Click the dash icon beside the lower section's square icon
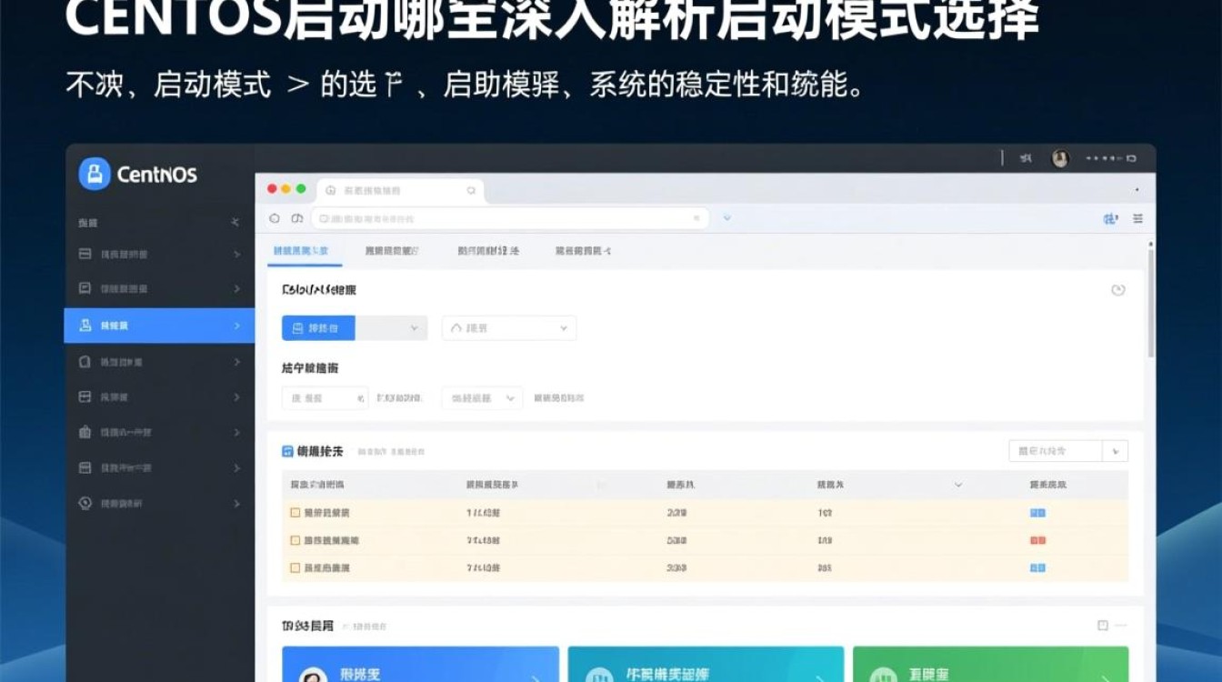1222x682 pixels. click(x=1120, y=626)
